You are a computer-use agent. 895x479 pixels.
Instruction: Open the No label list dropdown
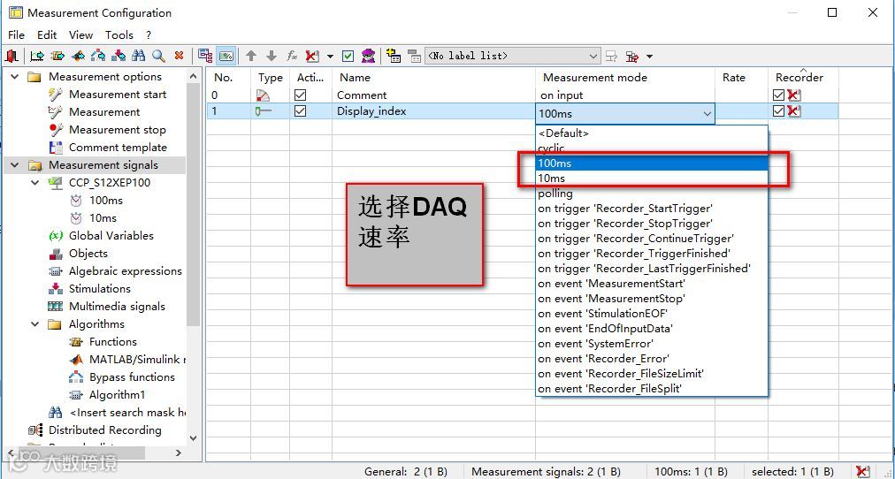pyautogui.click(x=513, y=56)
